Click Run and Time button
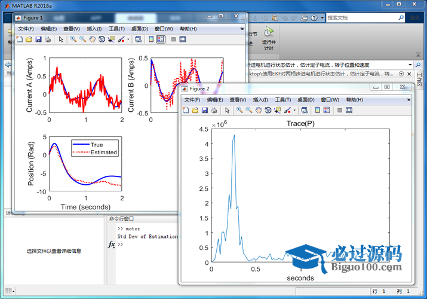Screen dimensions: 427x299 [x=269, y=39]
